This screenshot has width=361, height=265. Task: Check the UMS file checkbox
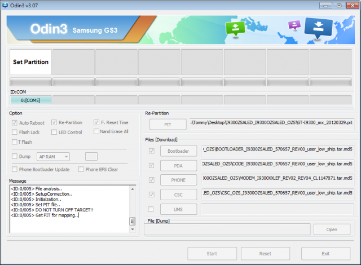(x=151, y=209)
